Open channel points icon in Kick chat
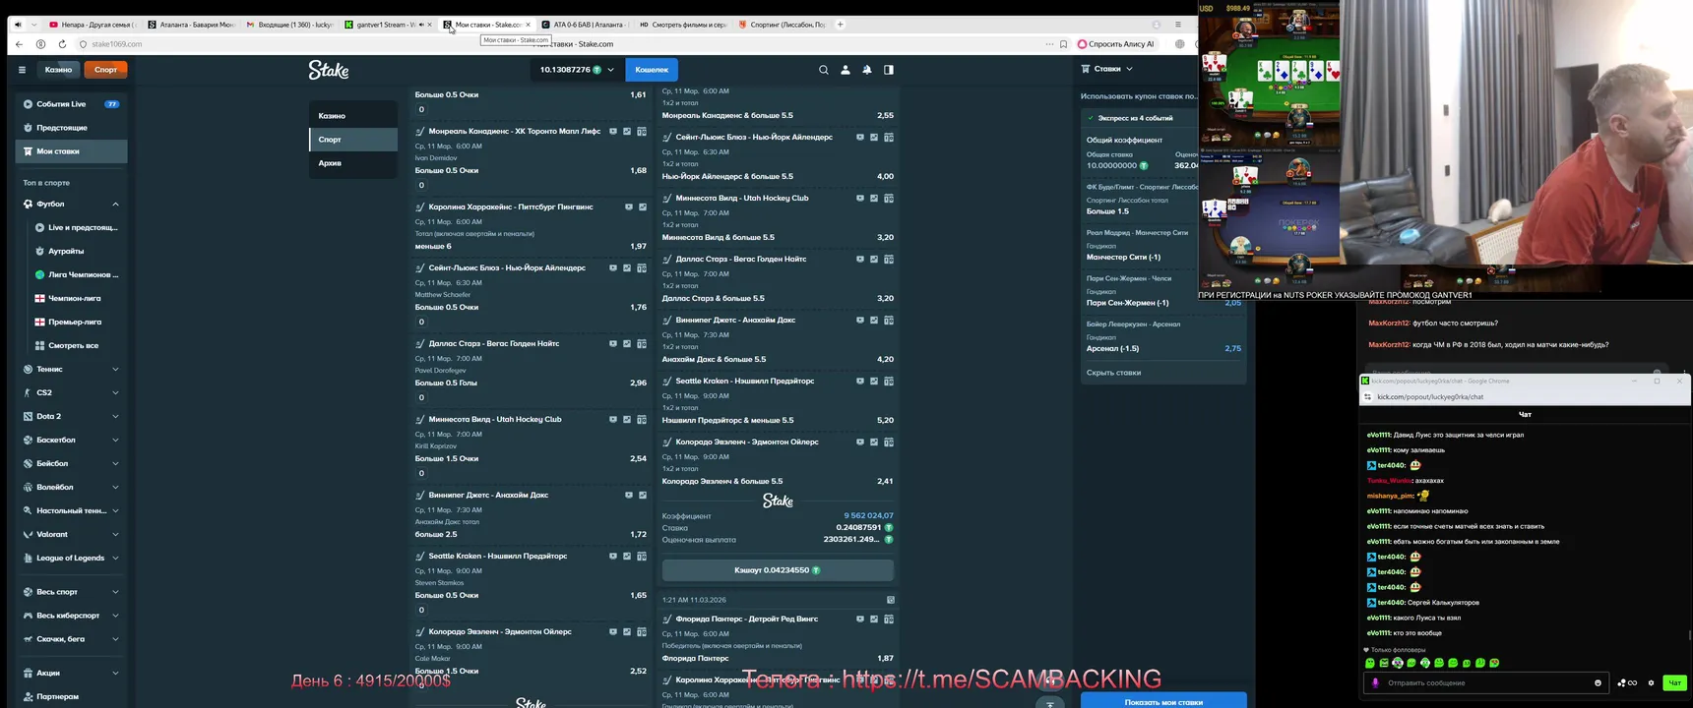 click(x=1627, y=682)
